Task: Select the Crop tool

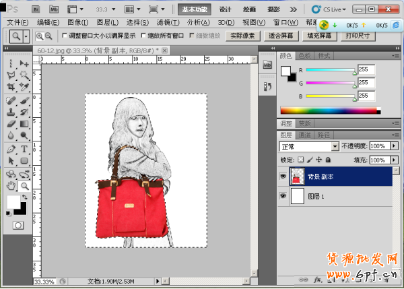Action: 11,87
